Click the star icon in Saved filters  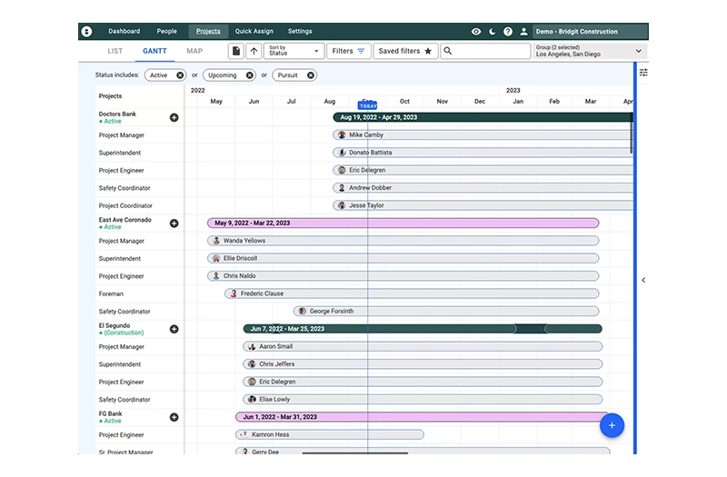(428, 51)
